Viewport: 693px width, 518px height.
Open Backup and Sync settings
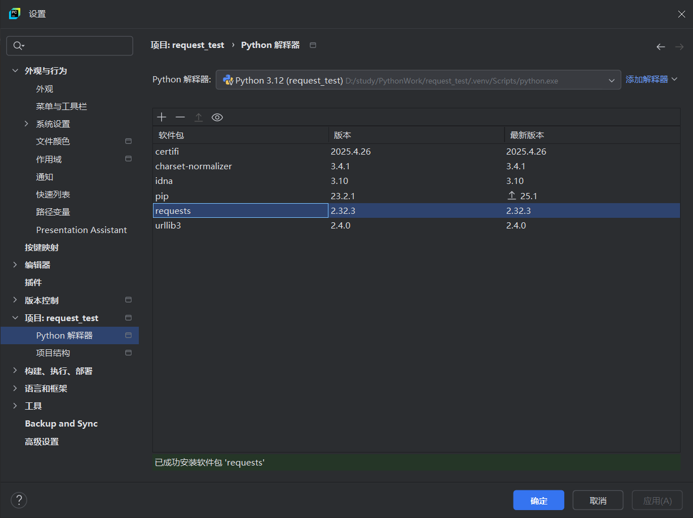pos(61,423)
